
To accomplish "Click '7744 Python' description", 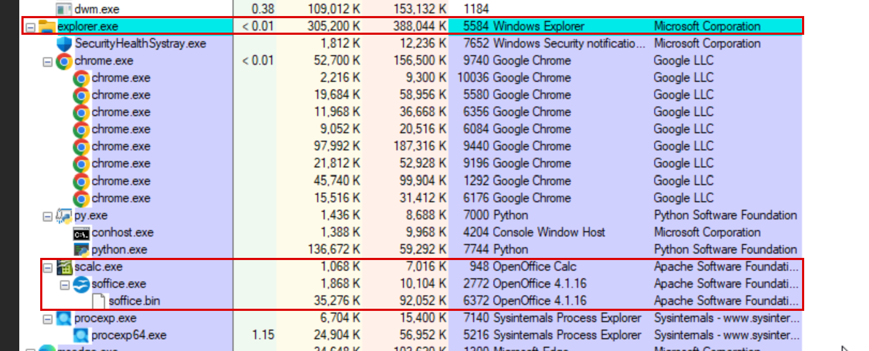I will tap(496, 249).
